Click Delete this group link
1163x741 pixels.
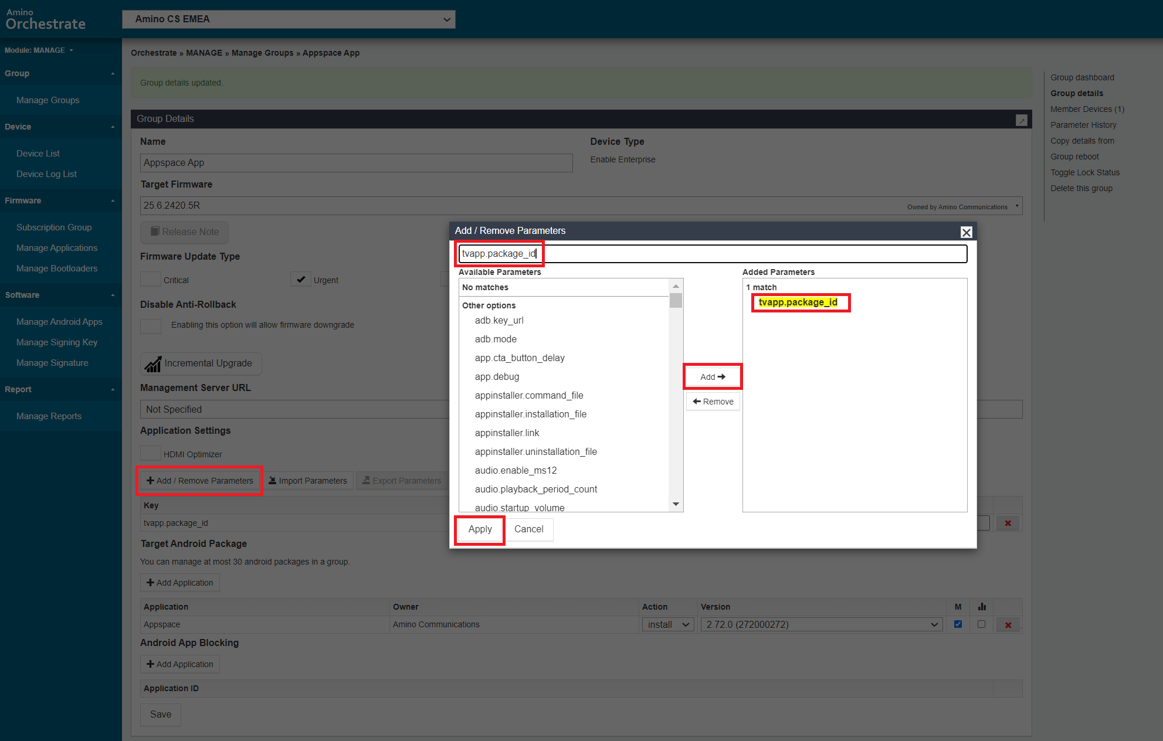(1081, 188)
